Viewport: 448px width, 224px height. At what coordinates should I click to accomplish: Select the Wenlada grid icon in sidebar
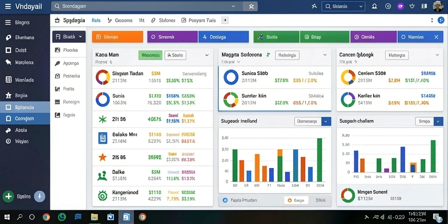pyautogui.click(x=9, y=80)
